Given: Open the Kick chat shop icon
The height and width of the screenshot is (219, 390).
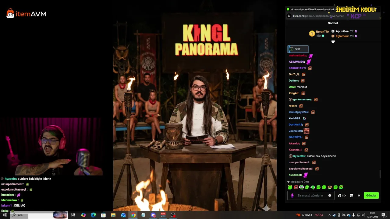Looking at the screenshot, I should click(351, 196).
